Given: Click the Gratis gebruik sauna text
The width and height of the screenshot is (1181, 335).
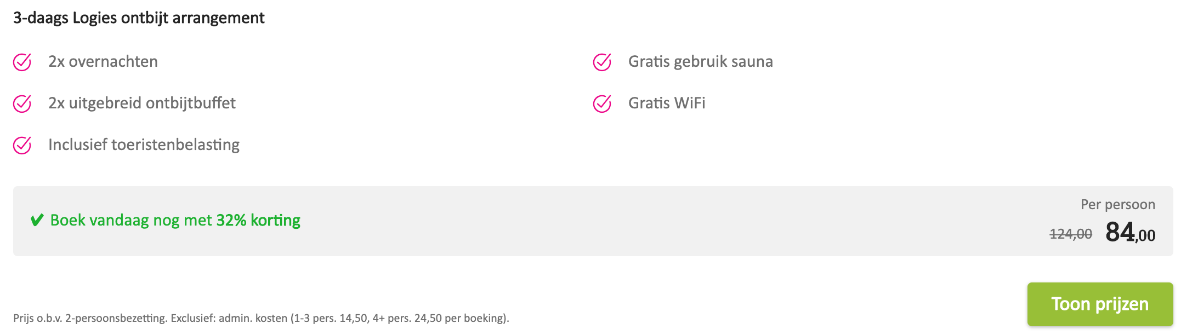Looking at the screenshot, I should pyautogui.click(x=701, y=61).
